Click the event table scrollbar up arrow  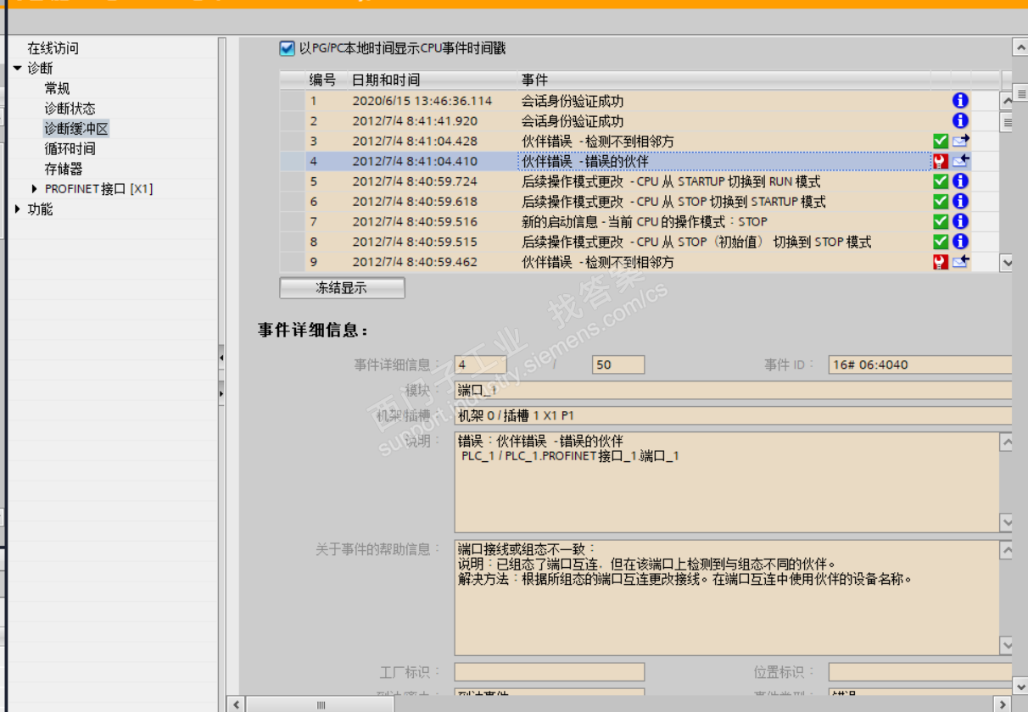[x=1007, y=101]
